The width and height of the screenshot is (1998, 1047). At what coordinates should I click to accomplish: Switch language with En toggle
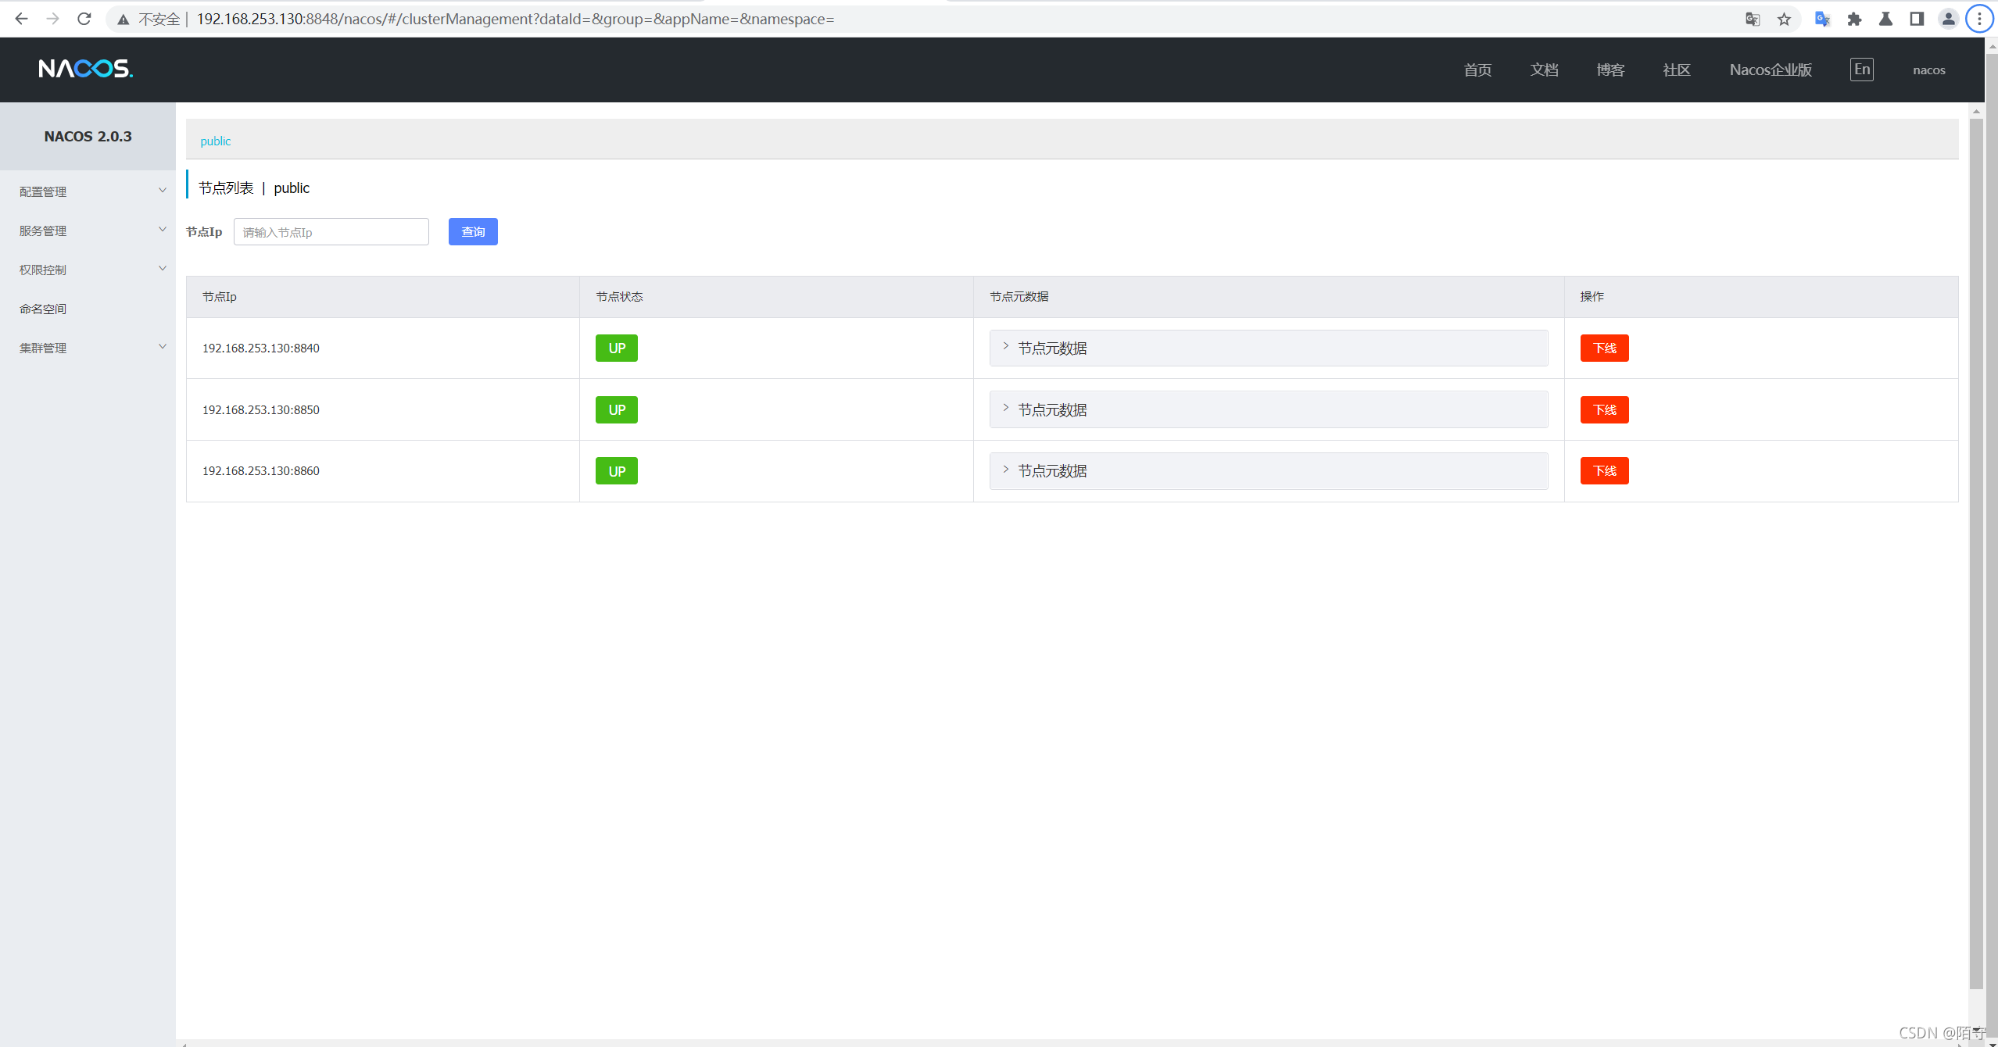[x=1861, y=70]
